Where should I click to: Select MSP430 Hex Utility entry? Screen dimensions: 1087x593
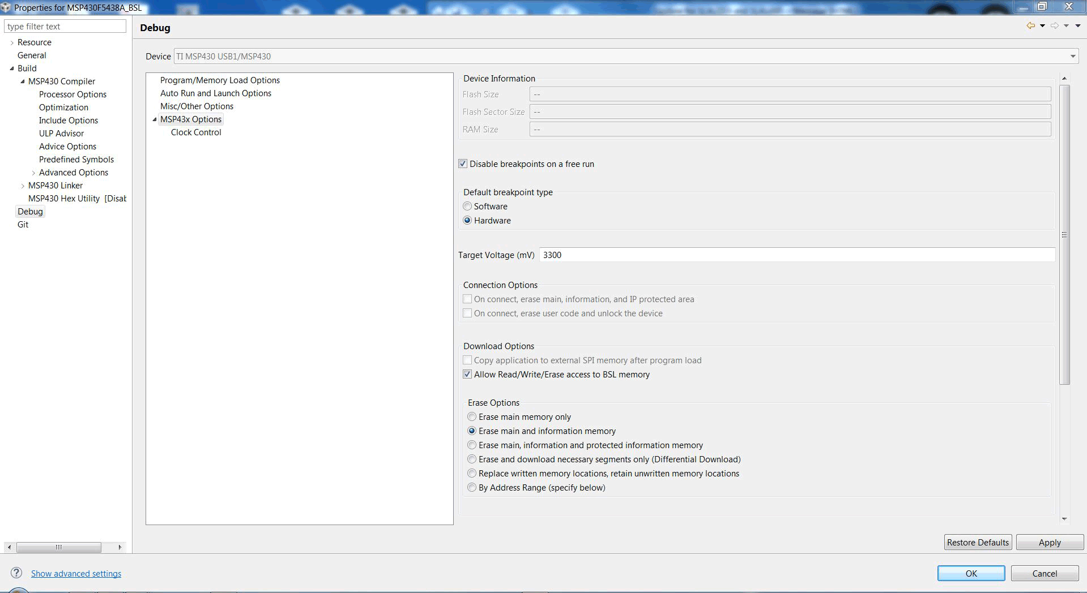77,199
